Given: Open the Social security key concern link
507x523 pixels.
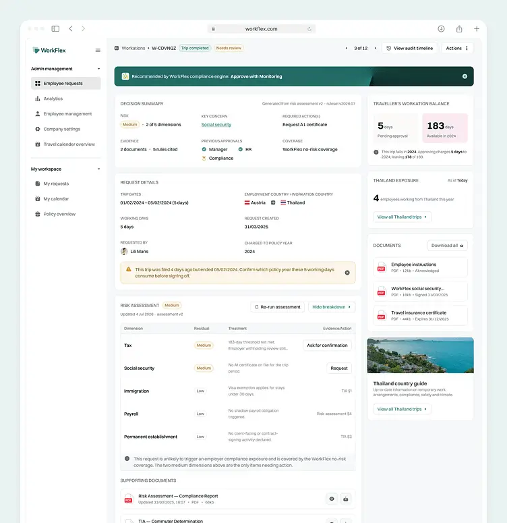Looking at the screenshot, I should (x=216, y=125).
